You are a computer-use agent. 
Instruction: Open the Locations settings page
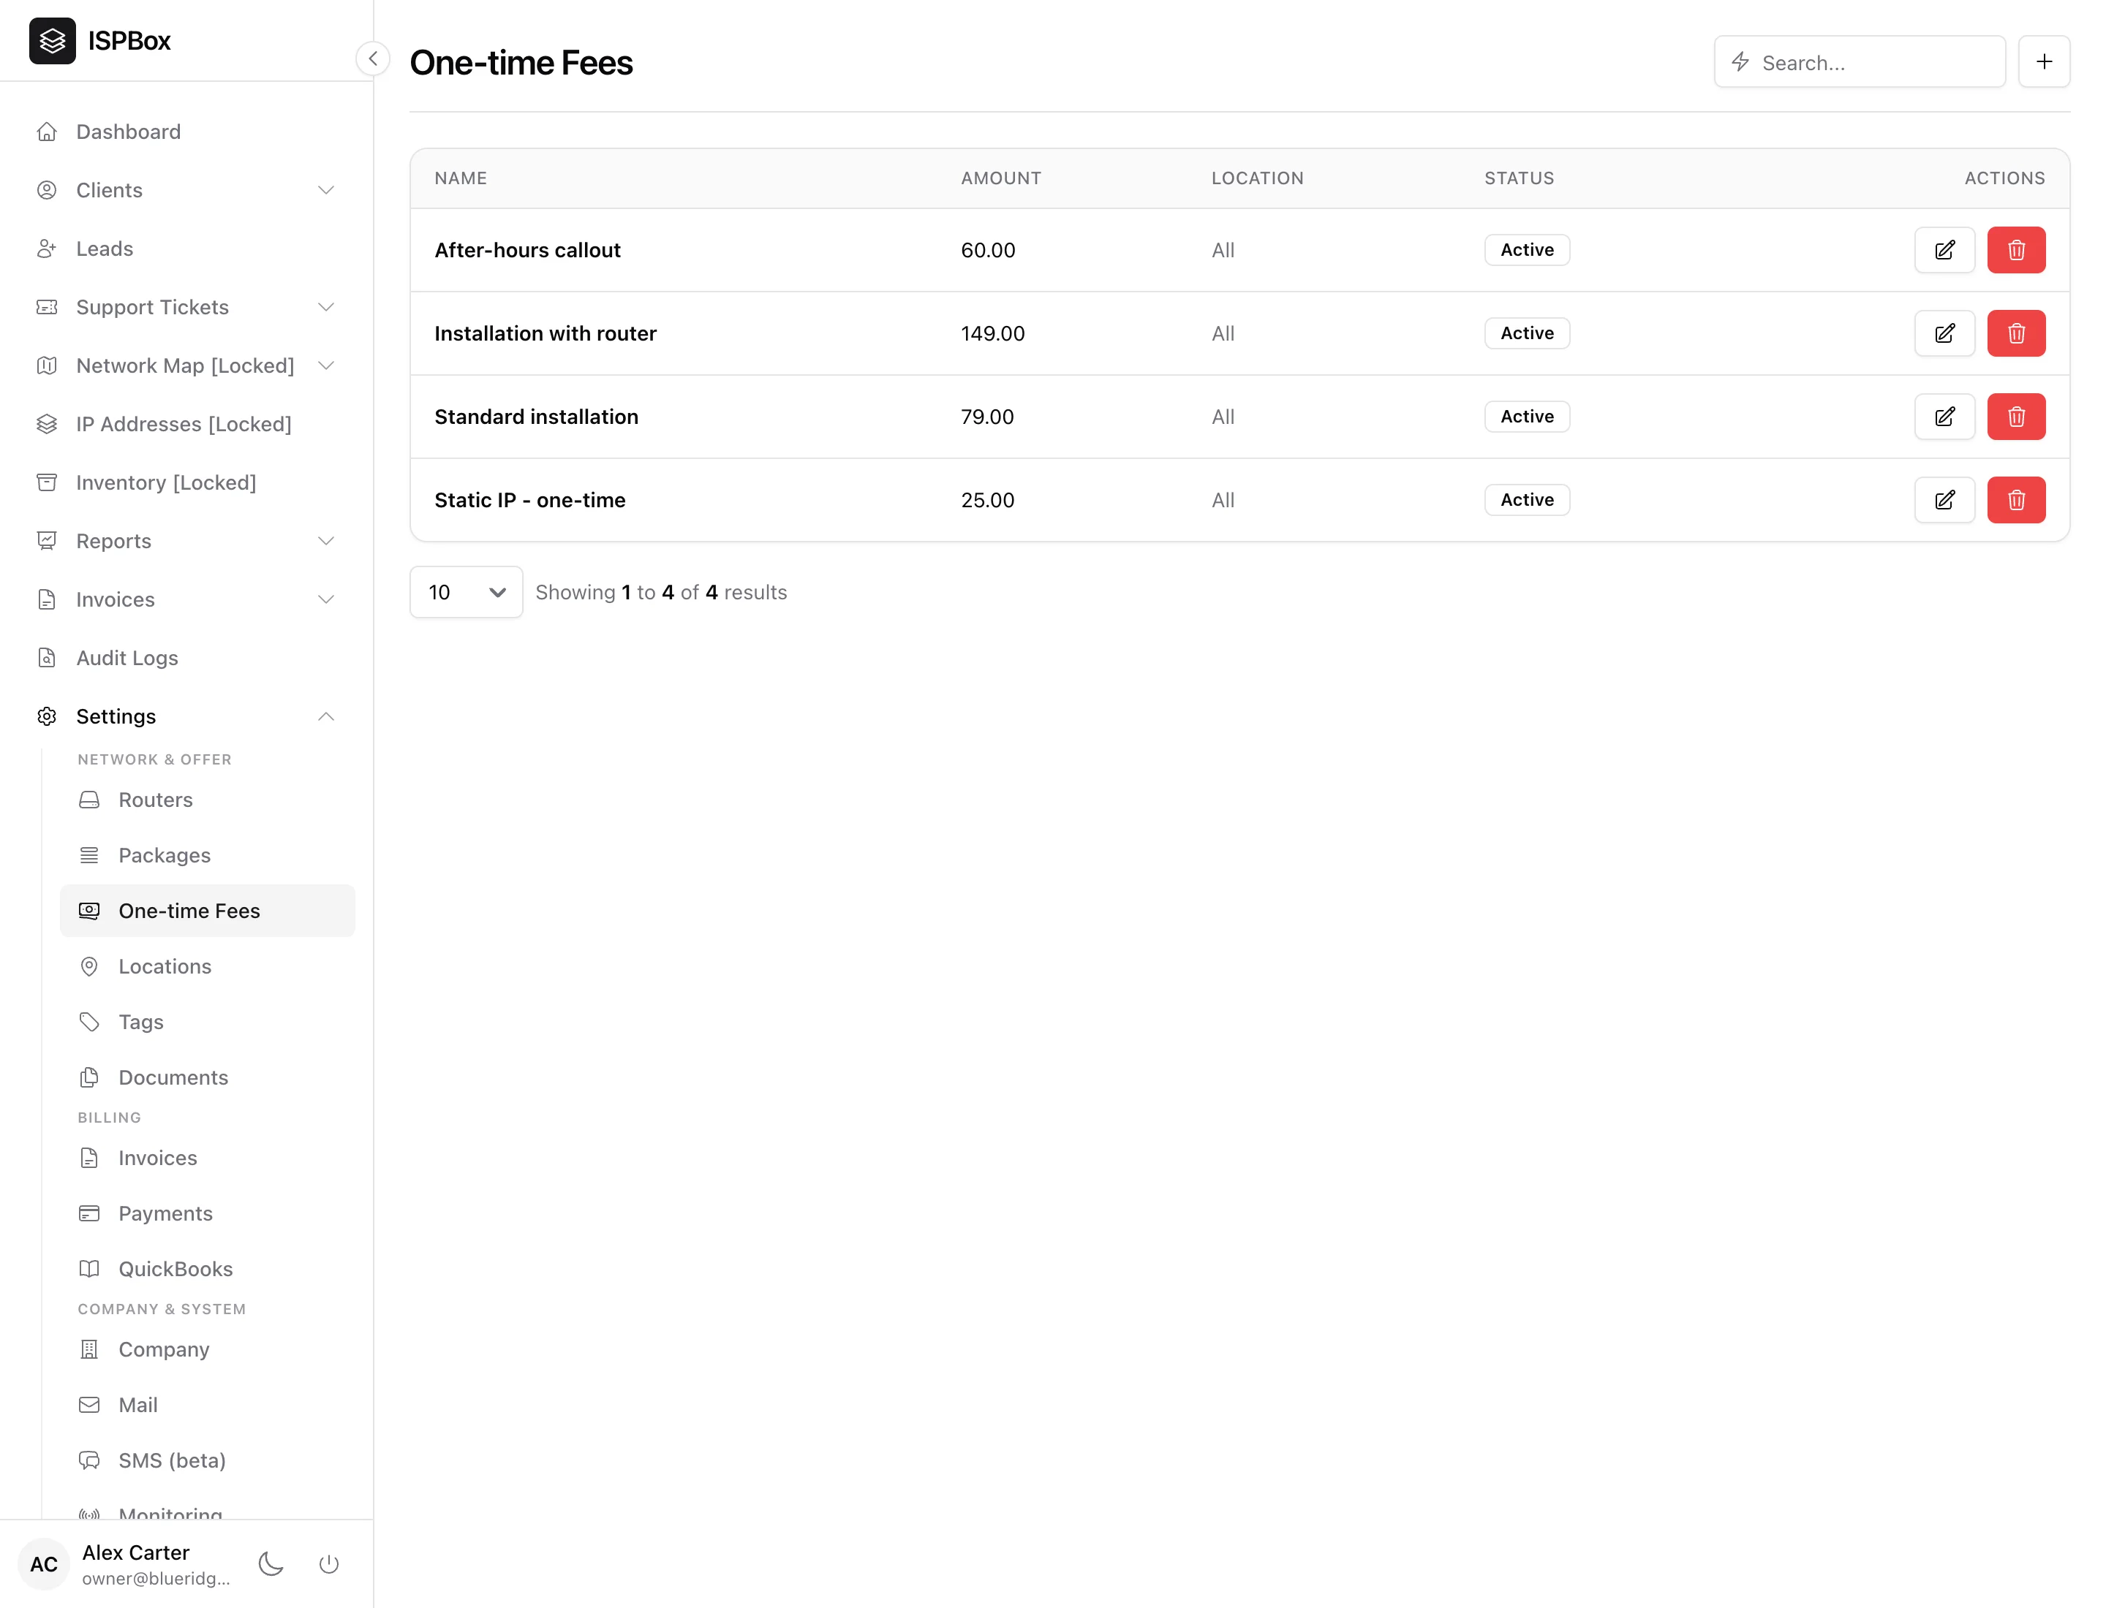click(207, 967)
